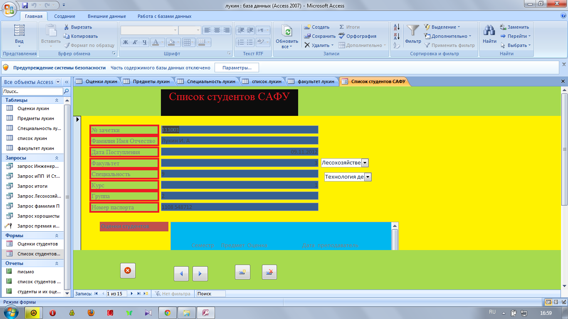568x319 pixels.
Task: Click the next record arrow button on the form
Action: [200, 274]
